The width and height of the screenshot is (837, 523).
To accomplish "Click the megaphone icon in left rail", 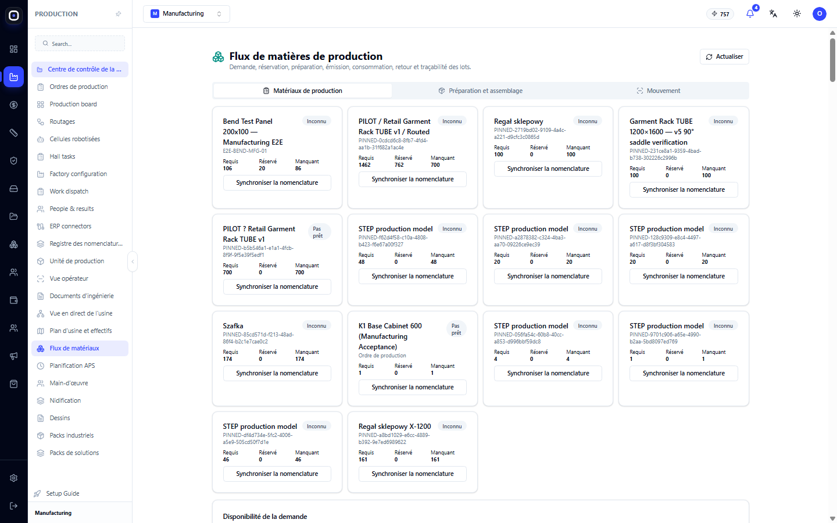I will [x=14, y=356].
